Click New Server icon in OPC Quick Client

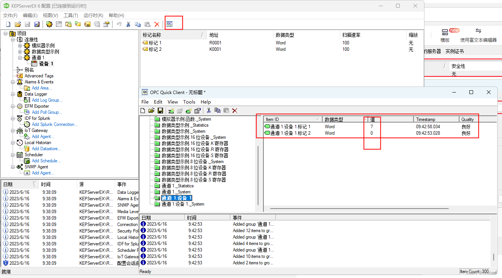[171, 111]
